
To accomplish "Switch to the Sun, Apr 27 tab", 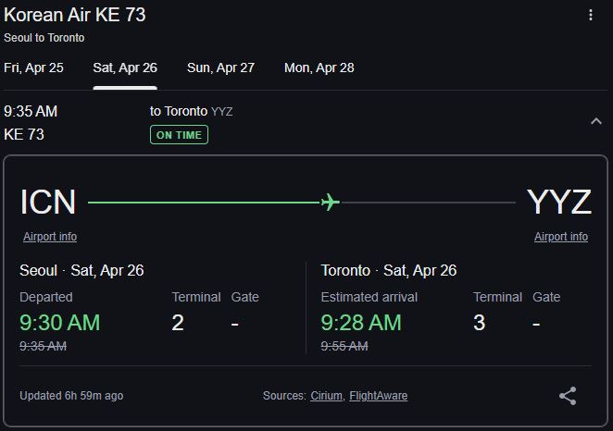I will (220, 68).
